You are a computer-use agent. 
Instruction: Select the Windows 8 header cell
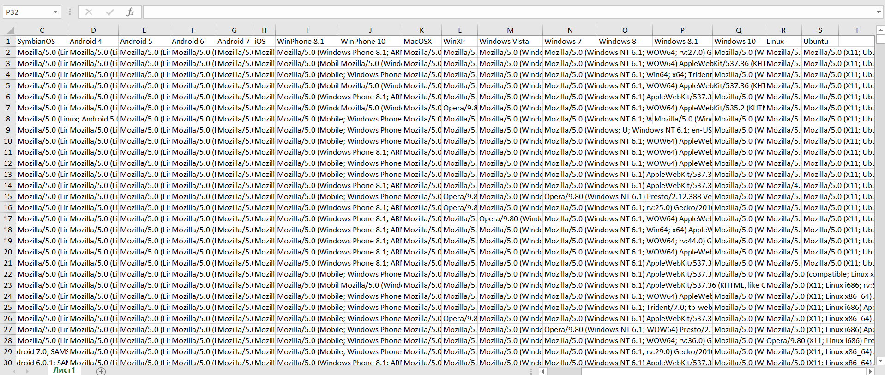pyautogui.click(x=625, y=41)
